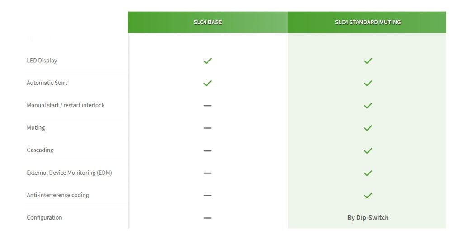Click the Automatic Start checkmark under SLC4 Base
Image resolution: width=463 pixels, height=243 pixels.
(x=208, y=83)
